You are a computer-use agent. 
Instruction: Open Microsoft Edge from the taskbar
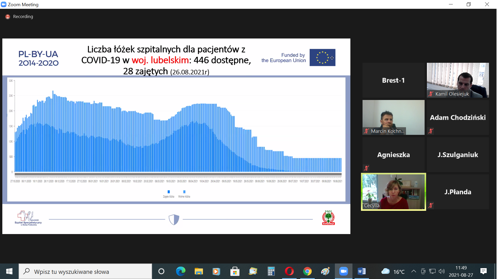pos(180,271)
